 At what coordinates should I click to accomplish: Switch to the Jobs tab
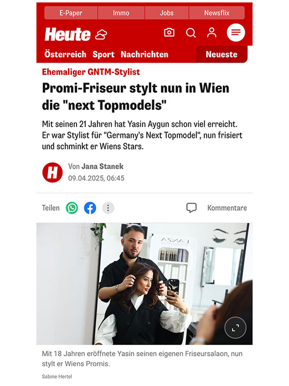pos(167,13)
